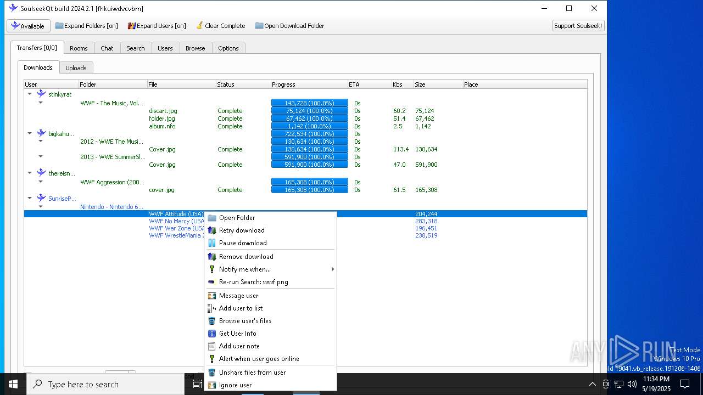
Task: Select the folder.jpg file row
Action: click(305, 119)
